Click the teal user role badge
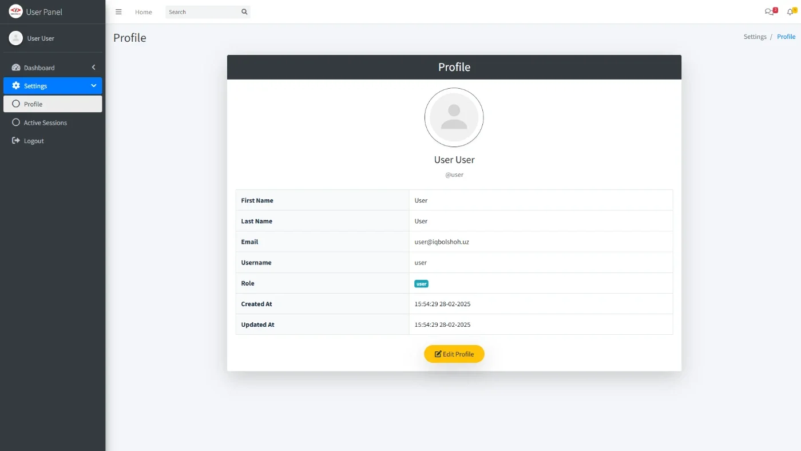 (422, 284)
